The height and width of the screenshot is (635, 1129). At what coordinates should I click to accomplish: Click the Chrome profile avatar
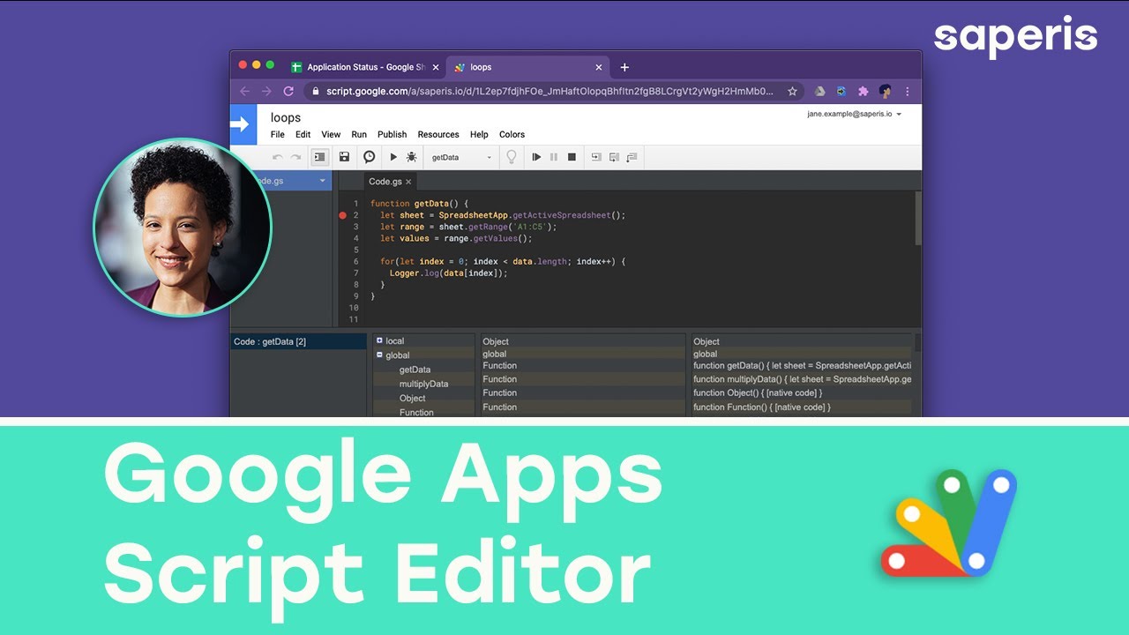pyautogui.click(x=886, y=91)
